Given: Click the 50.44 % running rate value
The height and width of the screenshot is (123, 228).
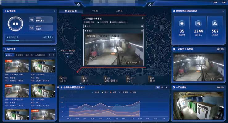Looking at the screenshot, I should [x=48, y=37].
